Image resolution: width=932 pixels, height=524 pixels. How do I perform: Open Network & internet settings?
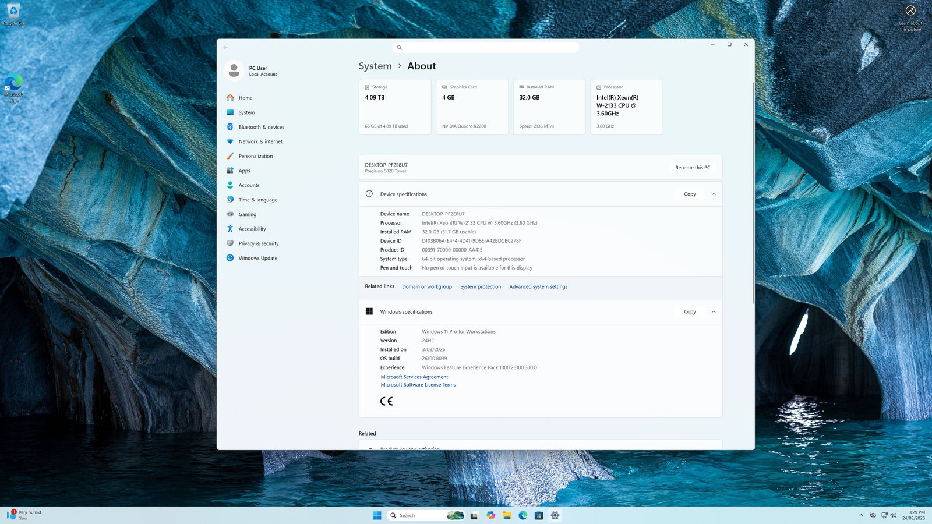point(260,141)
